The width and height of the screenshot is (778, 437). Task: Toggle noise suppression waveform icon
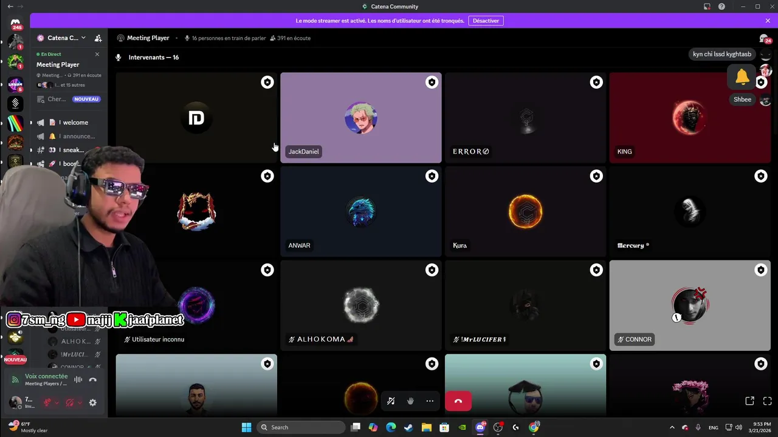tap(78, 379)
